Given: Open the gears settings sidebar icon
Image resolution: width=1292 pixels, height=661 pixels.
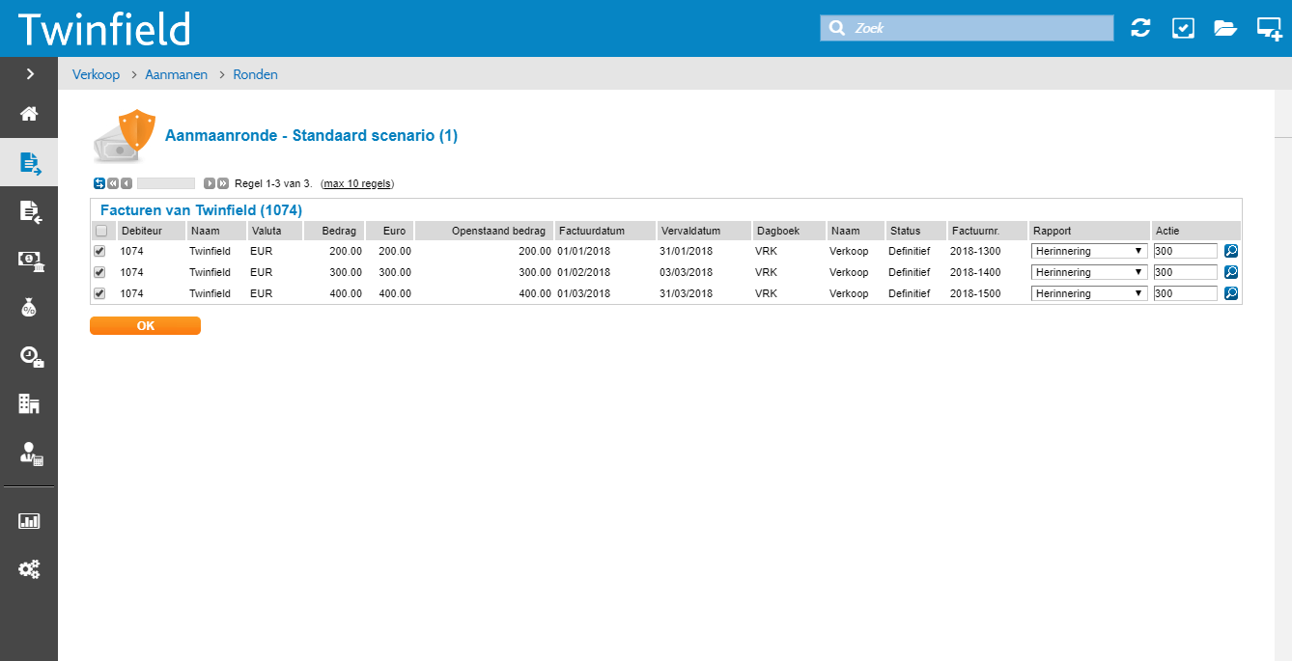Looking at the screenshot, I should [x=29, y=569].
